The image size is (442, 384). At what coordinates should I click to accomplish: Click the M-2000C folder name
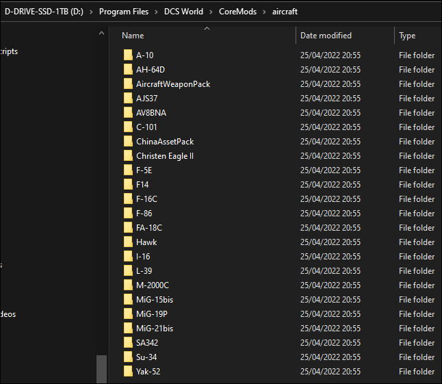(153, 285)
